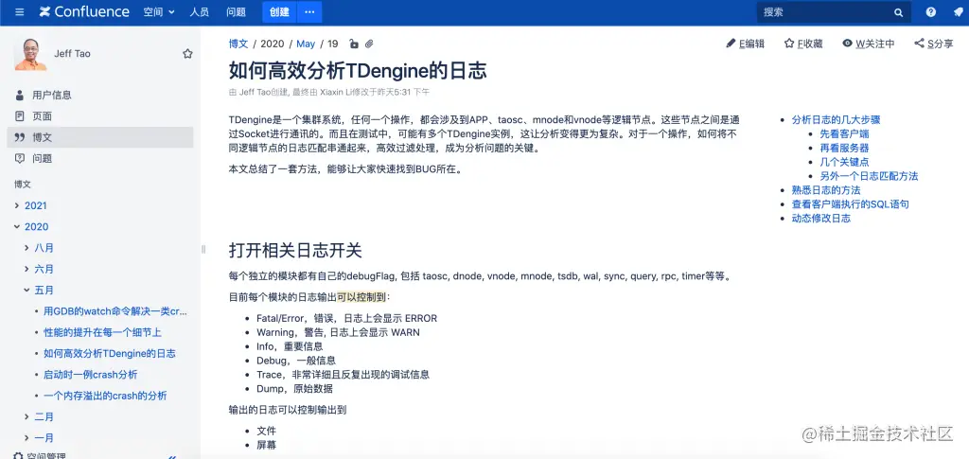Image resolution: width=969 pixels, height=459 pixels.
Task: Open the help question-mark icon
Action: 931,11
